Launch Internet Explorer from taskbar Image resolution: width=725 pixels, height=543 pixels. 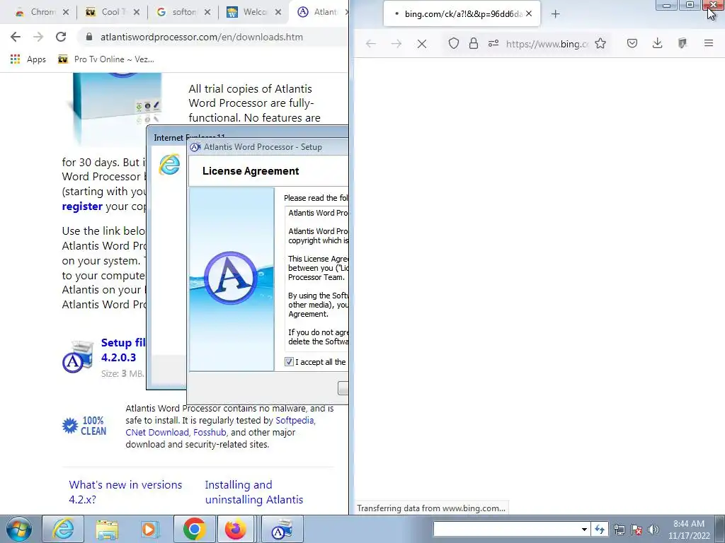[x=63, y=529]
